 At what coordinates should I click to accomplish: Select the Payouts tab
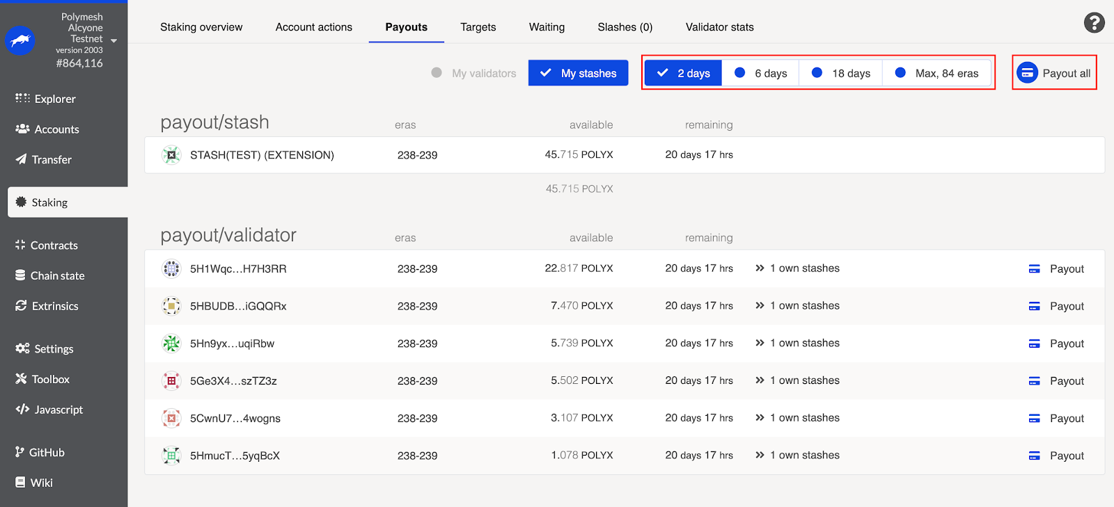407,27
